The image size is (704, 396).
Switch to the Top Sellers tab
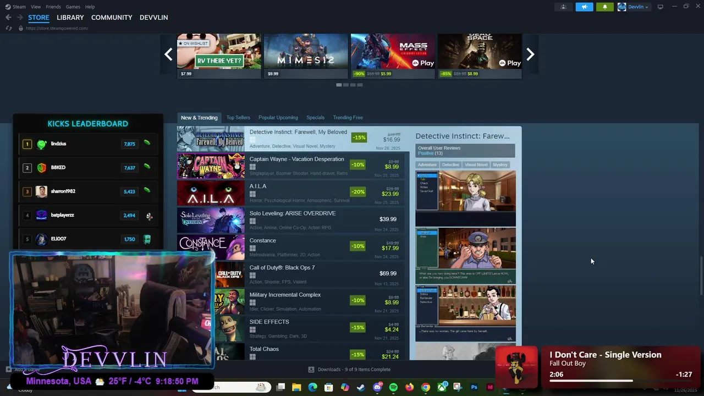238,118
